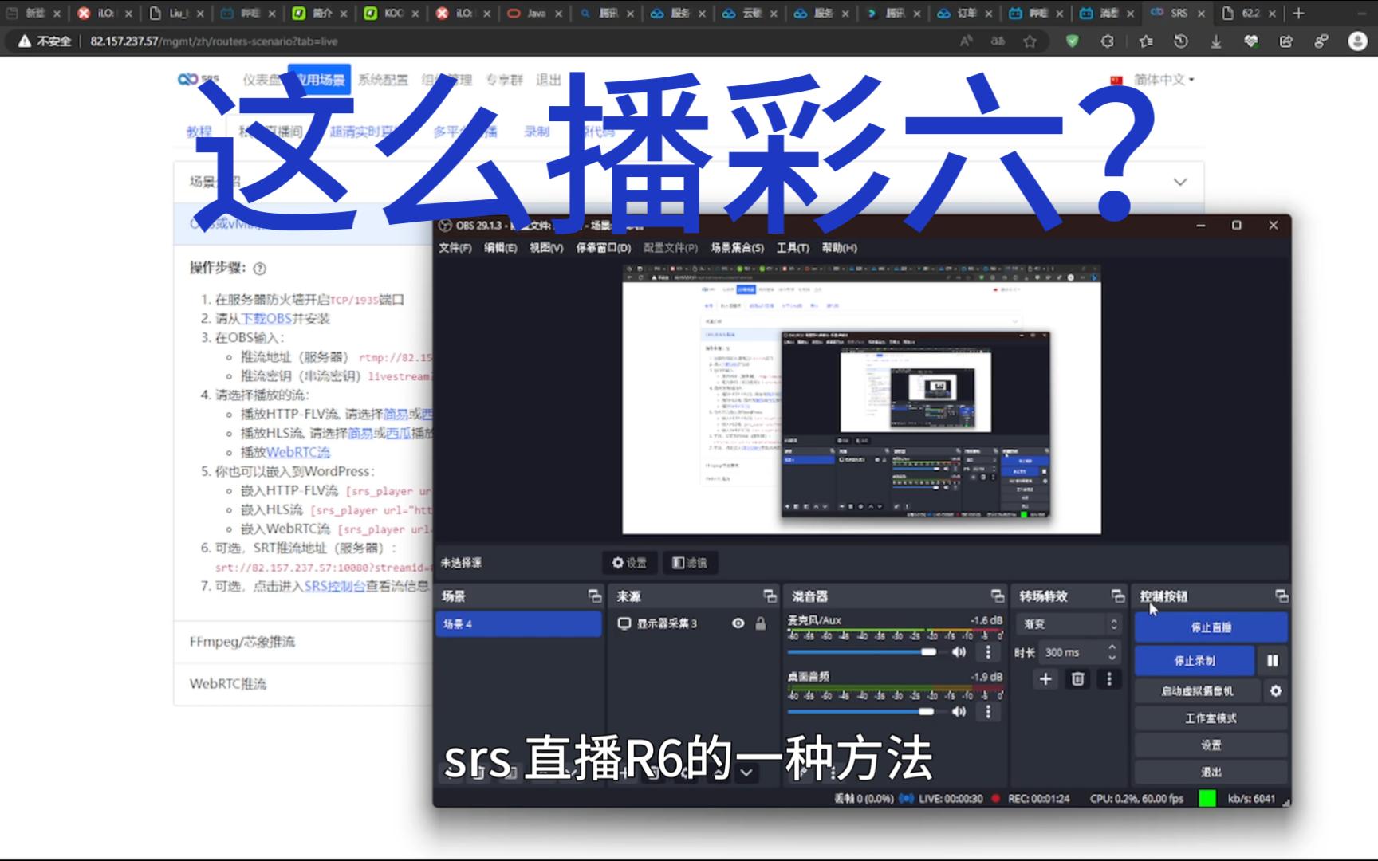Undock the OBS Controls panel via its float icon
The height and width of the screenshot is (861, 1378).
[x=1282, y=596]
